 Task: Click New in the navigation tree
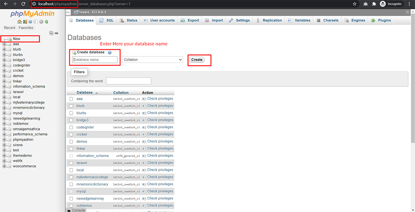tap(17, 39)
